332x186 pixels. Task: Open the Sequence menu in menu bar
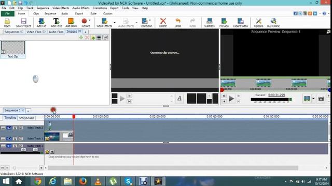[43, 8]
